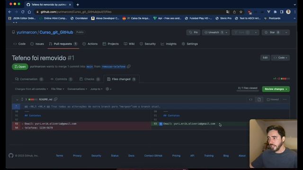Viewport: 303px width, 170px height.
Task: Open the Projects tab
Action: click(110, 44)
